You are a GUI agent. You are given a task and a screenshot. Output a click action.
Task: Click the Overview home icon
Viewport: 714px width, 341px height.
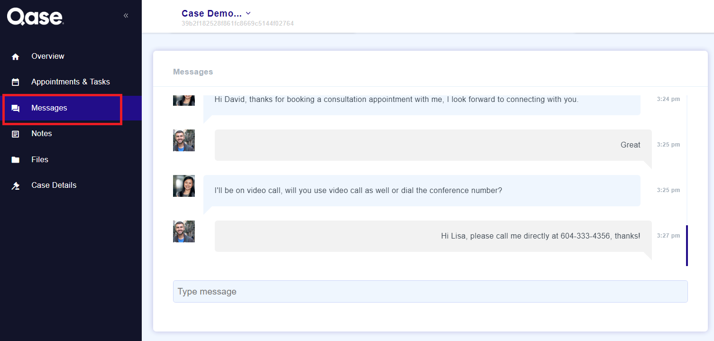point(16,56)
